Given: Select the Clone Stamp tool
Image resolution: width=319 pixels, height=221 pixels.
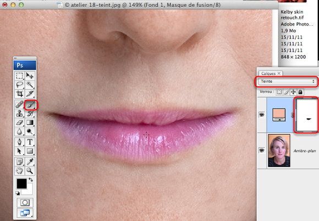Looking at the screenshot, I should pyautogui.click(x=20, y=114).
